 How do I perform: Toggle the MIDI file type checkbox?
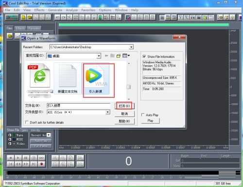point(10,139)
